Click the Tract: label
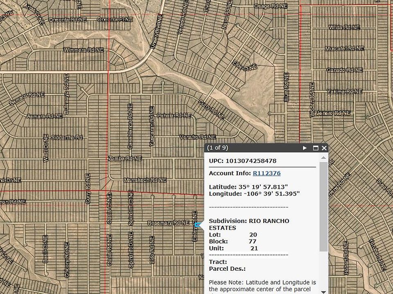This screenshot has height=294, width=393. [x=218, y=262]
